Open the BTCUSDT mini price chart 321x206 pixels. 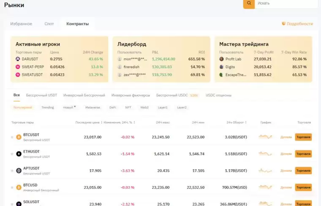[x=266, y=137]
